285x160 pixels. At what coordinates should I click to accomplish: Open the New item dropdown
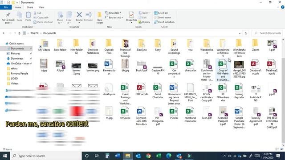pos(113,13)
